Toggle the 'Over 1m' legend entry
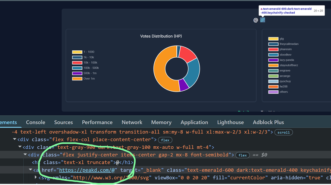 pos(83,79)
